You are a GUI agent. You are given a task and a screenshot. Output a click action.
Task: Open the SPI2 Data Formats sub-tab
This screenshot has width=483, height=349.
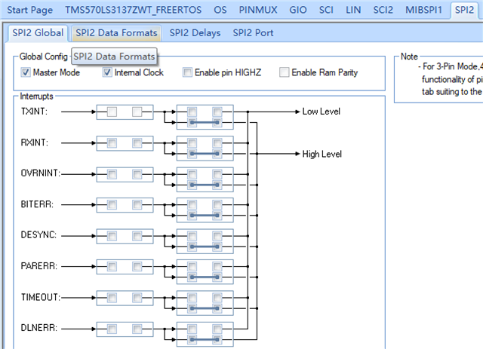tap(116, 32)
